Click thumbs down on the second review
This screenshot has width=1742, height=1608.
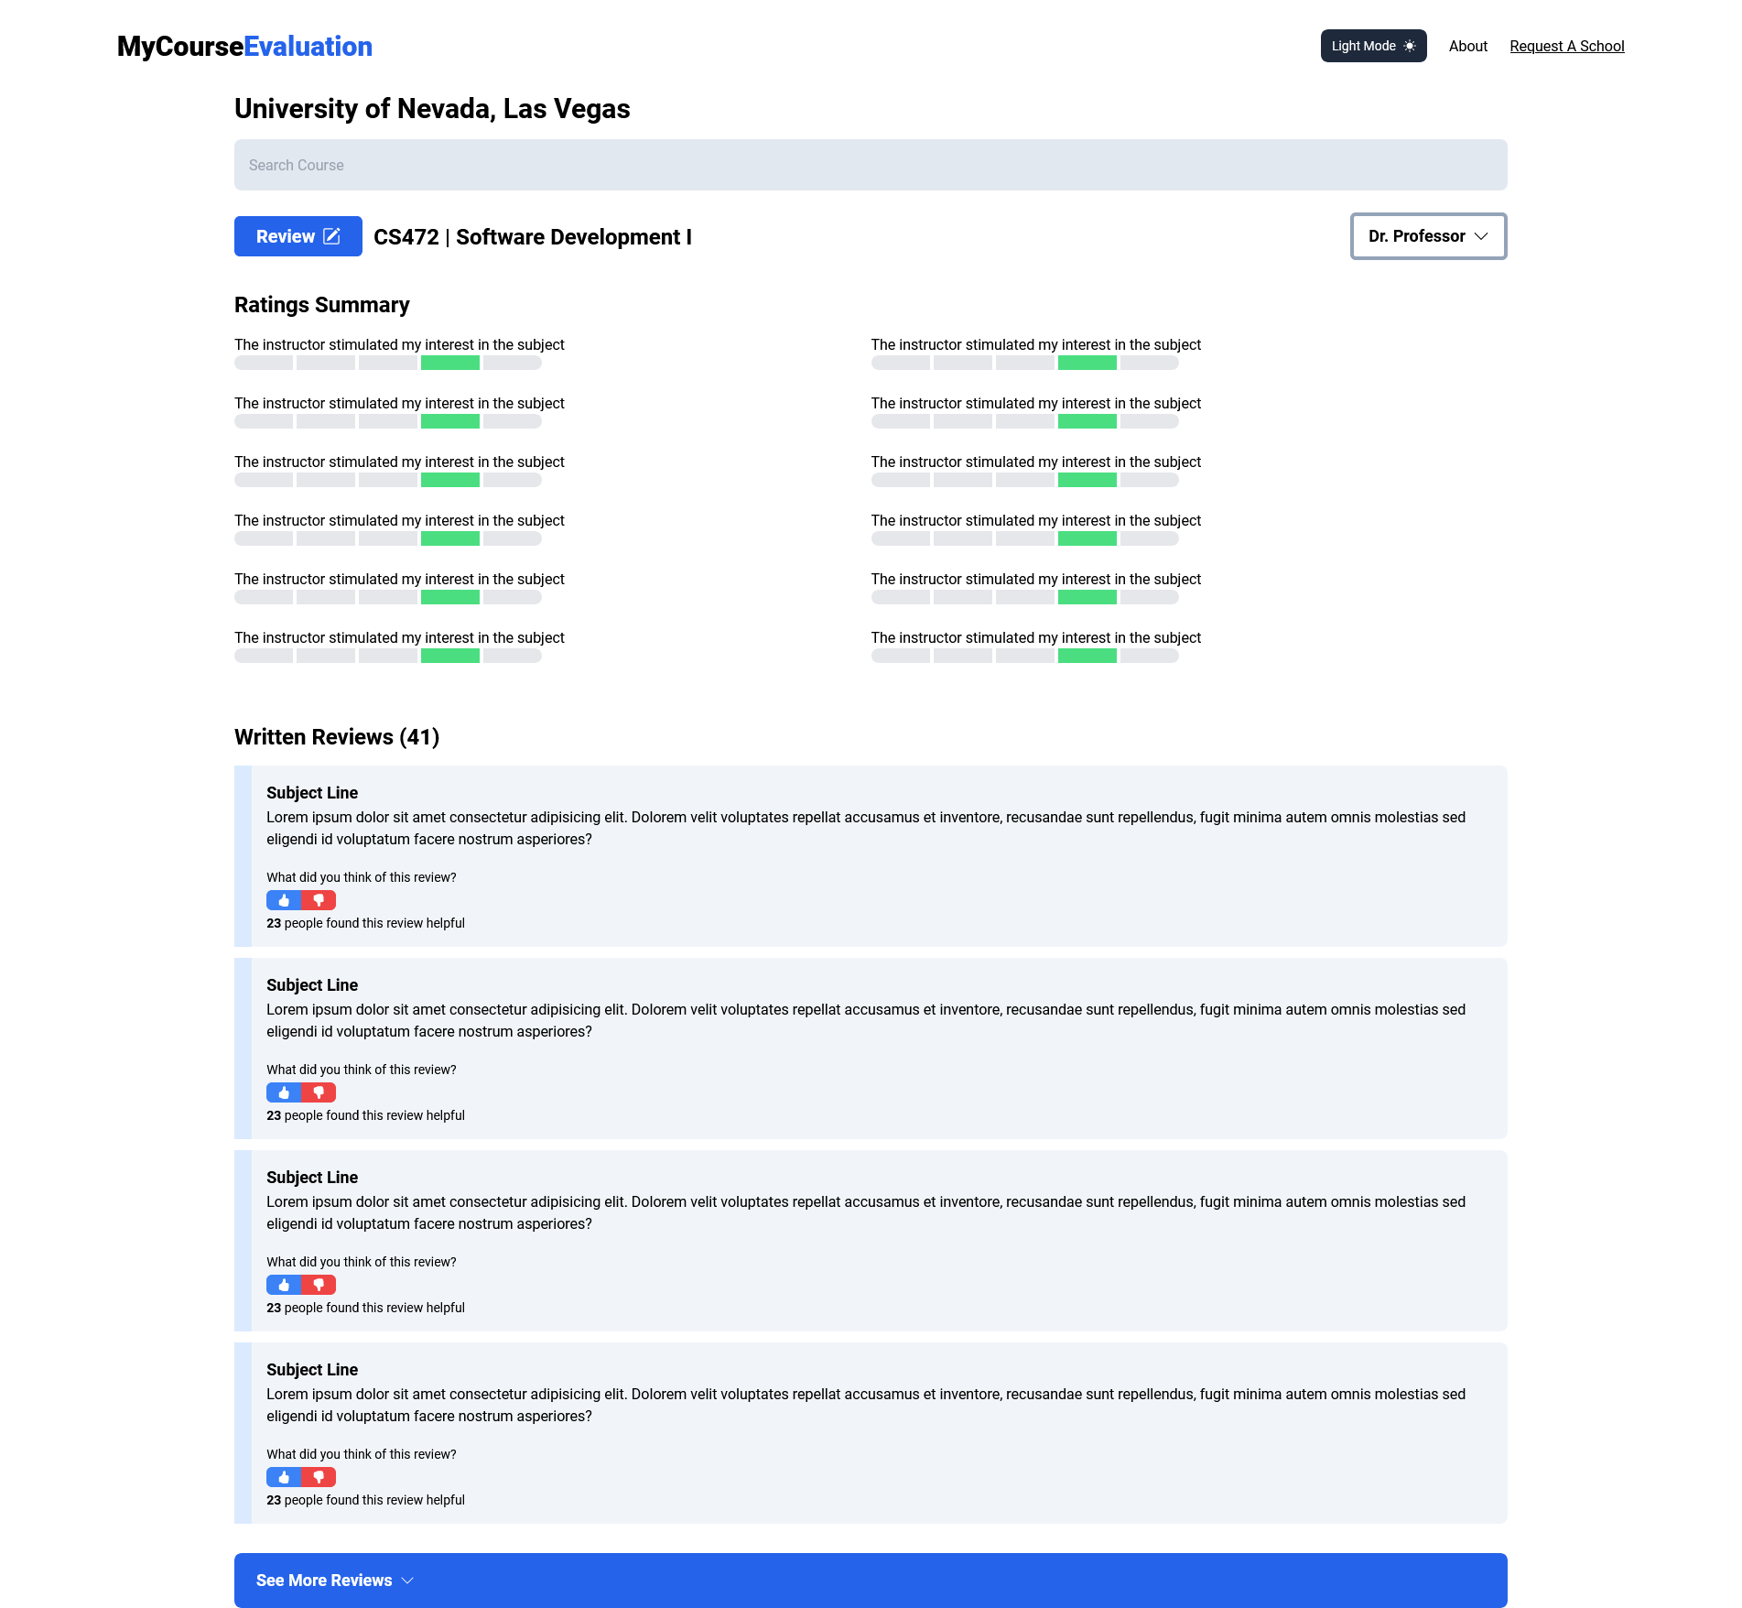319,1092
